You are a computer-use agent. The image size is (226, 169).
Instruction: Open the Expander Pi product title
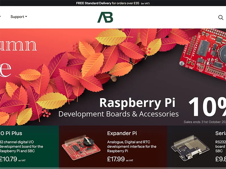pyautogui.click(x=122, y=133)
